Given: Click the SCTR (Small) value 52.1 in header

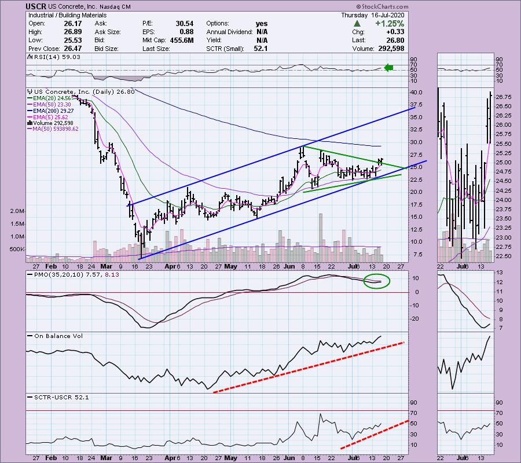Looking at the screenshot, I should [260, 49].
